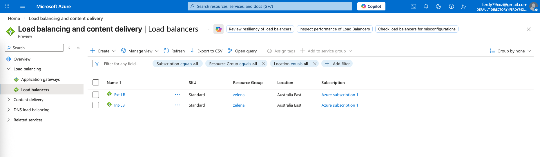
Task: Click the Copilot icon beside page title
Action: pos(218,29)
